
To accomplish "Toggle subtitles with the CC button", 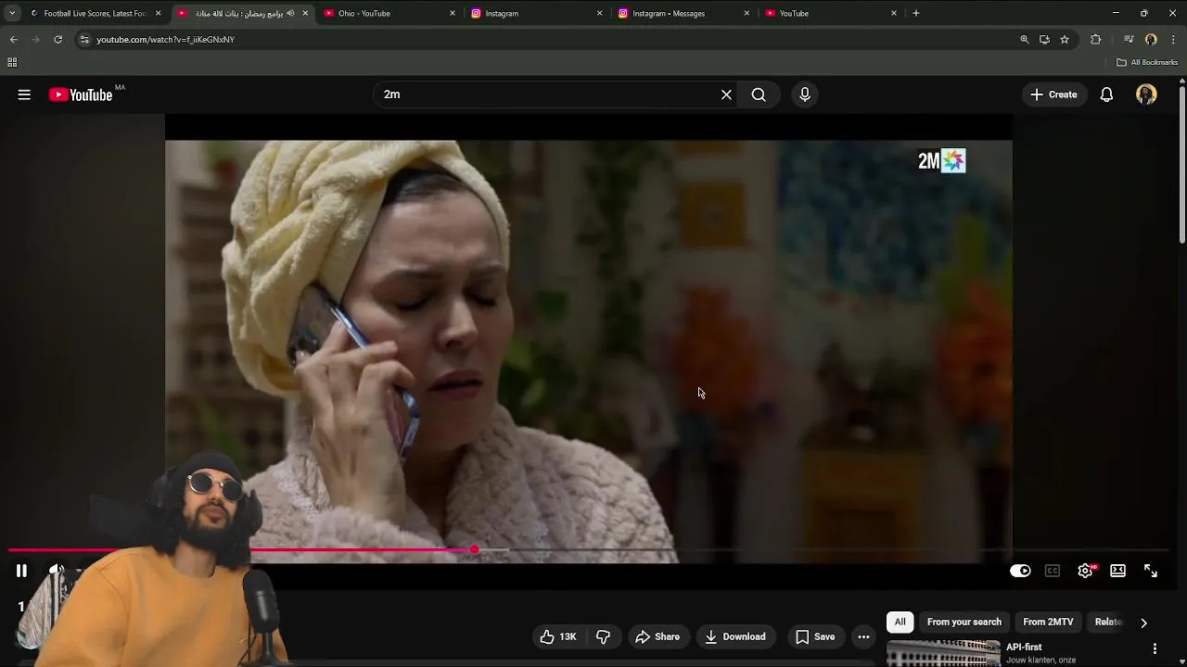I will tap(1053, 571).
